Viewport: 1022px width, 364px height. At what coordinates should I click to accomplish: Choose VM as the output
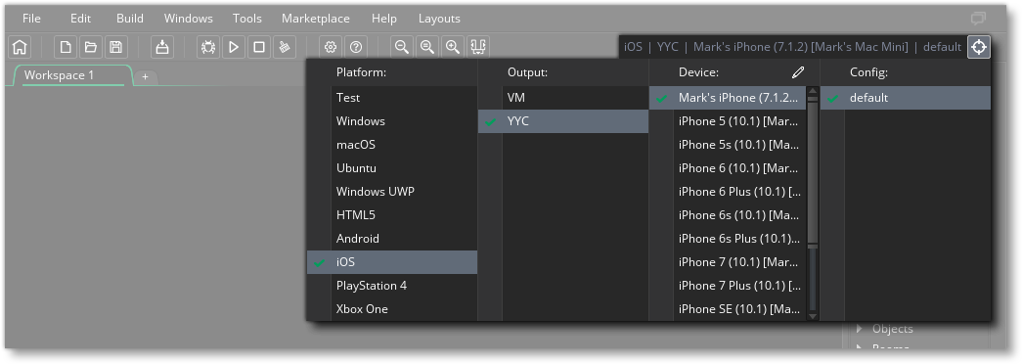coord(563,98)
